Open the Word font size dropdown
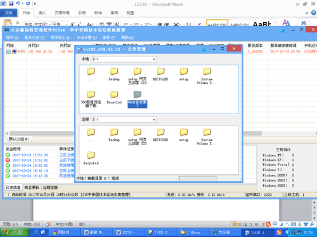 click(66, 25)
